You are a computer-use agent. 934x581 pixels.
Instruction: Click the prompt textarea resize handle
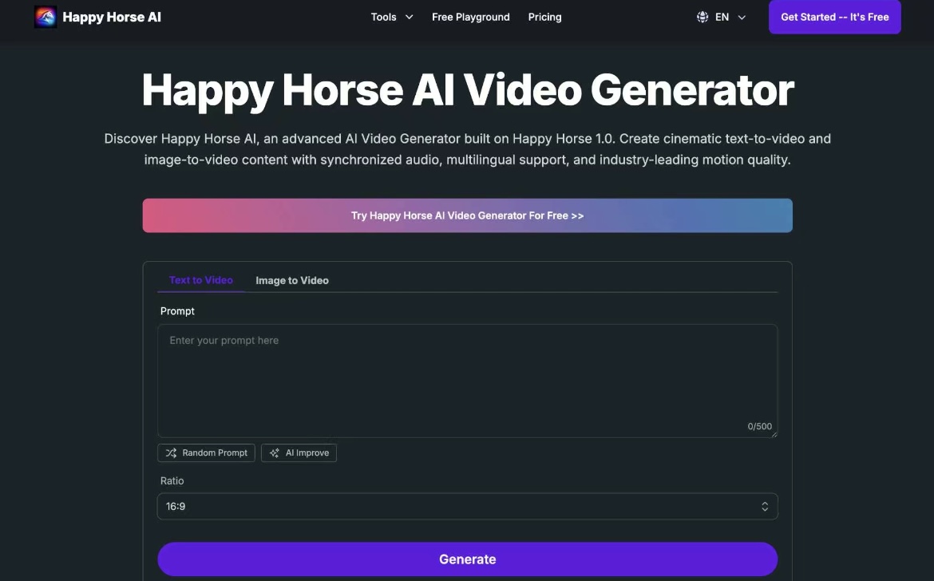tap(774, 435)
